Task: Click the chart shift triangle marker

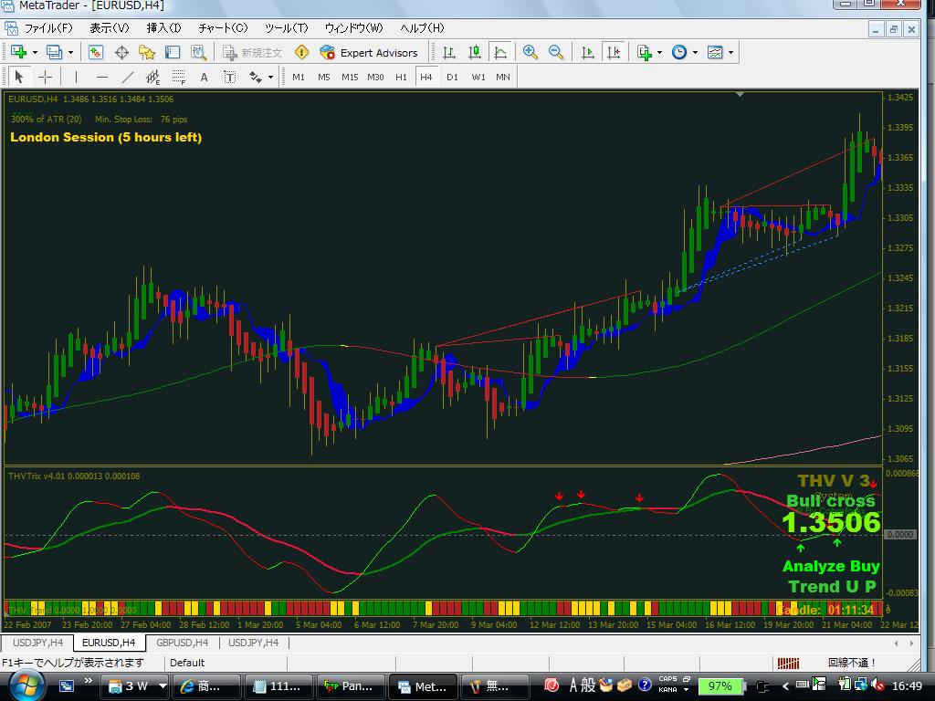Action: coord(740,94)
